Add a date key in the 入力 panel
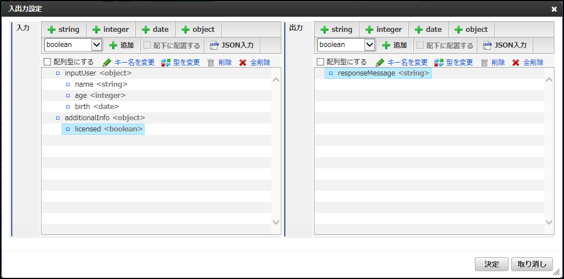 point(155,30)
